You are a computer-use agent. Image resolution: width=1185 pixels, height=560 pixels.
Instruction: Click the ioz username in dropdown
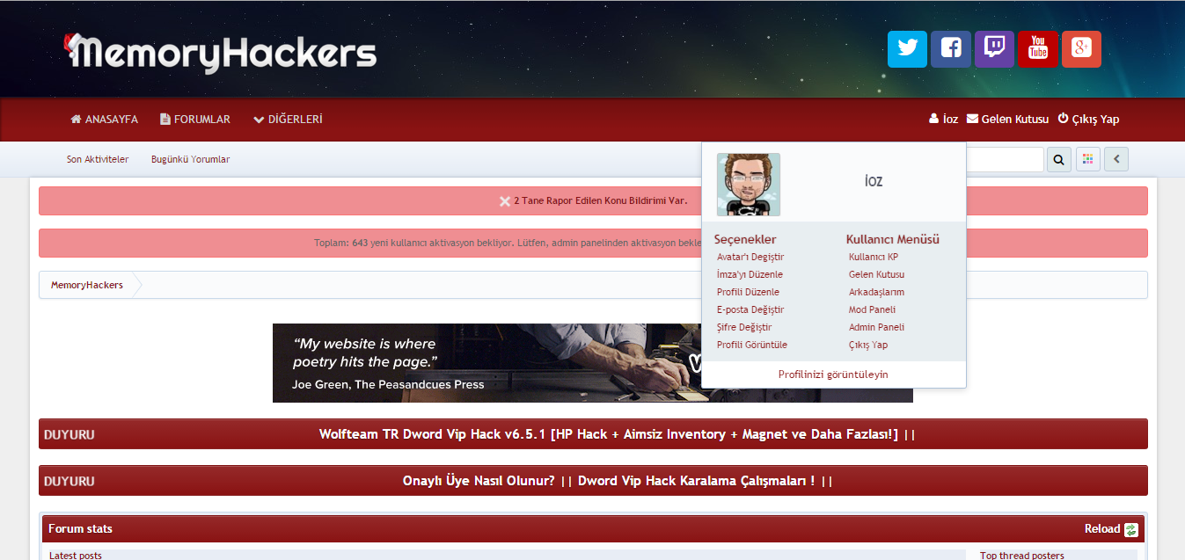[873, 181]
